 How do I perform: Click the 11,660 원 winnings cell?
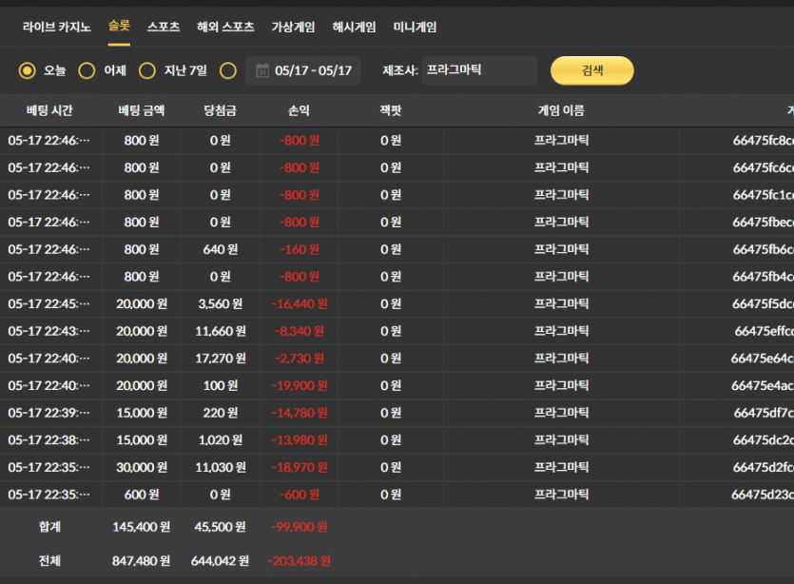221,331
